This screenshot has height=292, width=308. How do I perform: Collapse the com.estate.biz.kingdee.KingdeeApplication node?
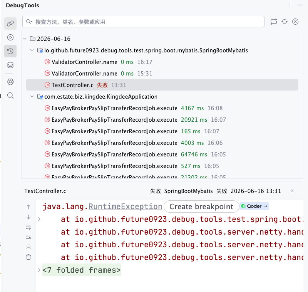[32, 96]
